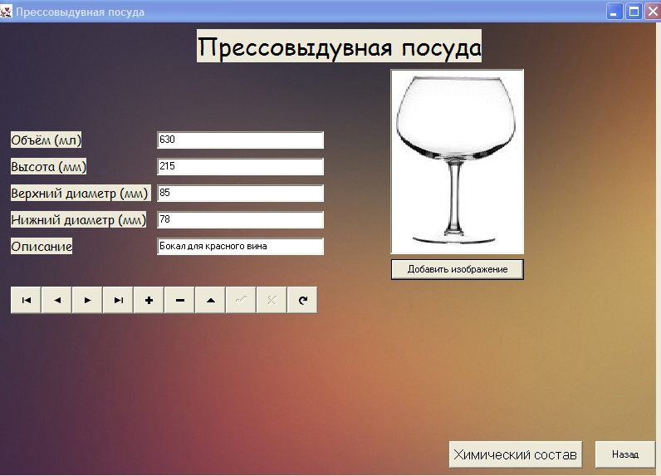Click the Прессовыдувная посуда heading
661x476 pixels.
point(339,46)
